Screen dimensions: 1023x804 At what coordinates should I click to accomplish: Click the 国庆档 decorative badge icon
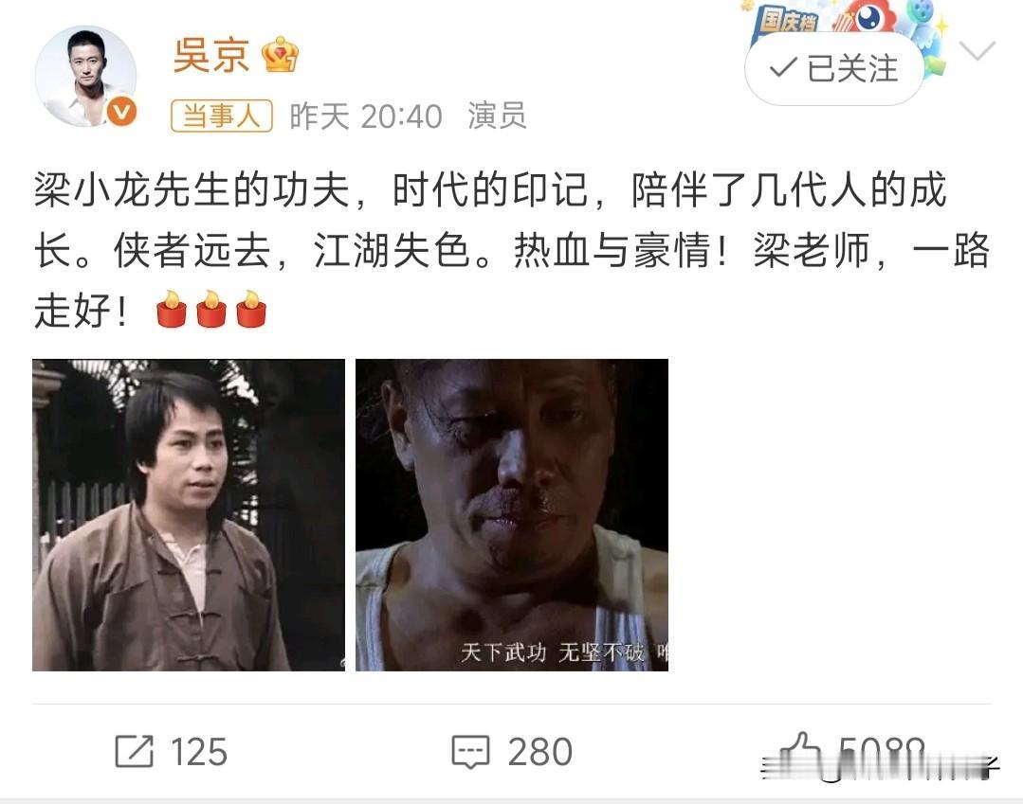click(x=788, y=22)
